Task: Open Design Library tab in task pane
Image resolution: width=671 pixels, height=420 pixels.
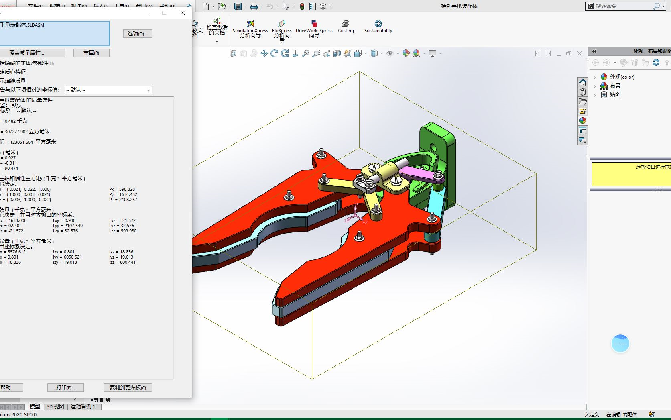Action: (x=583, y=92)
